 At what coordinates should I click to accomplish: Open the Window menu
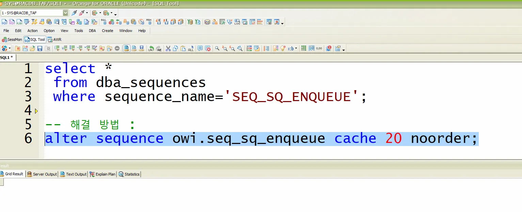coord(126,31)
